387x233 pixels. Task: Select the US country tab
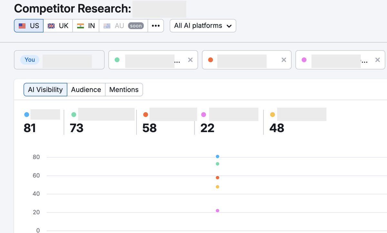(x=29, y=26)
